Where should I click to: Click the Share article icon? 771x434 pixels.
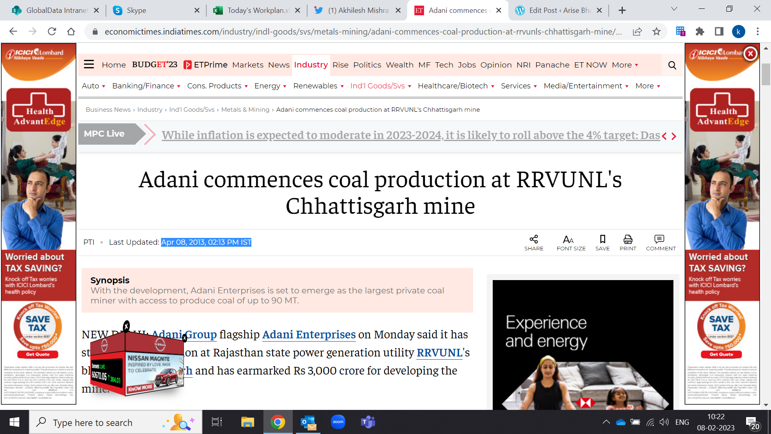point(533,240)
